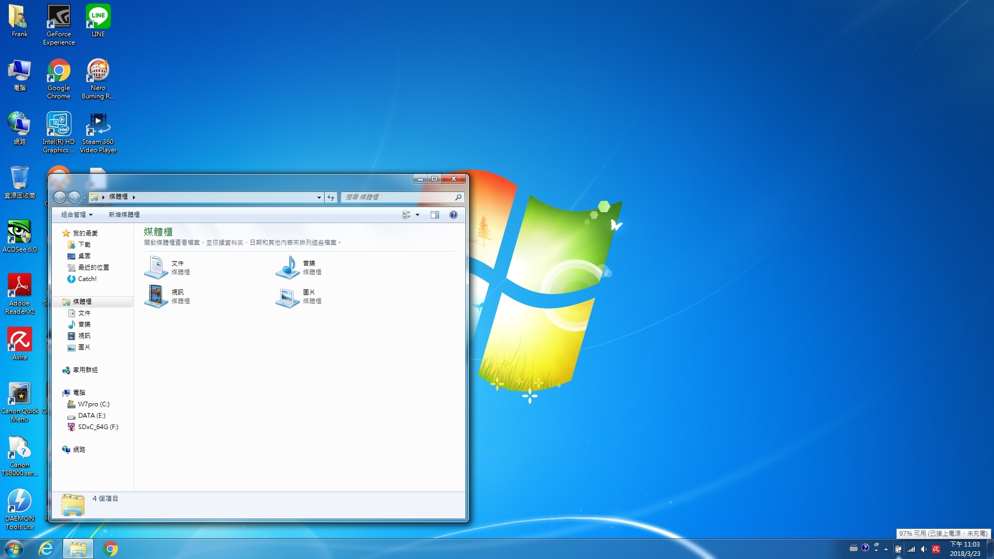This screenshot has width=994, height=559.
Task: Click the Explorer back navigation button
Action: pos(60,197)
